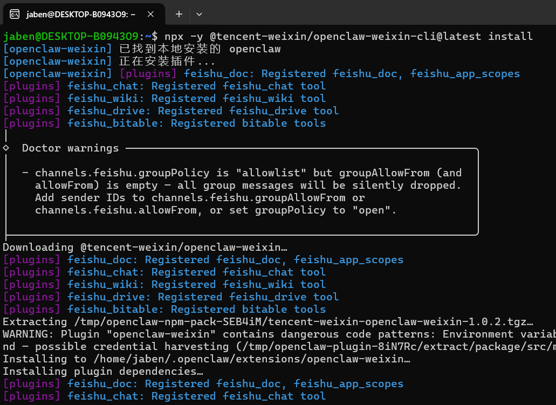Click empty title bar area right of tabs
The width and height of the screenshot is (556, 405).
pos(377,15)
